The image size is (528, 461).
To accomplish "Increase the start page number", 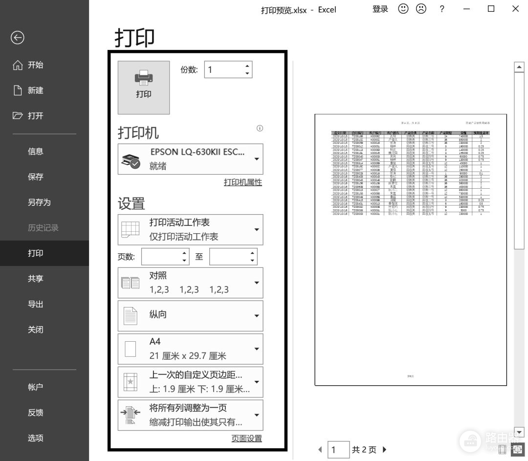I will pyautogui.click(x=184, y=253).
